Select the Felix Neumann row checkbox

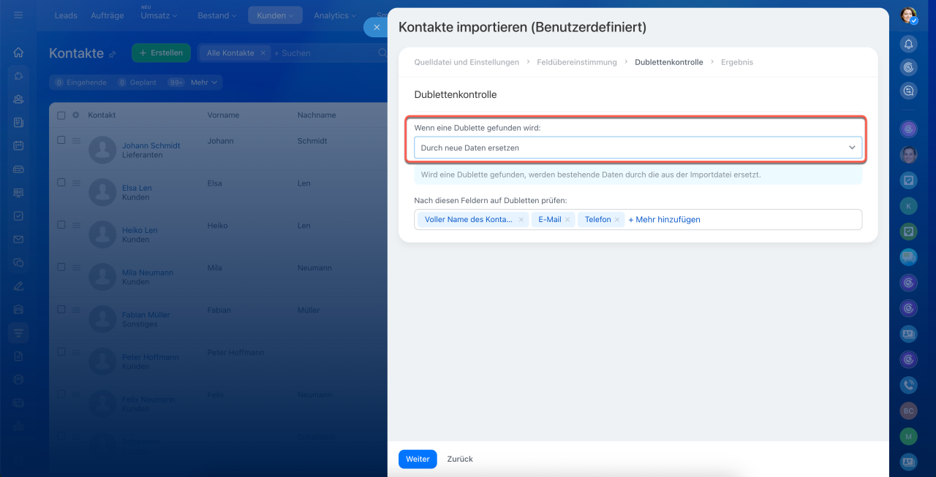point(61,394)
